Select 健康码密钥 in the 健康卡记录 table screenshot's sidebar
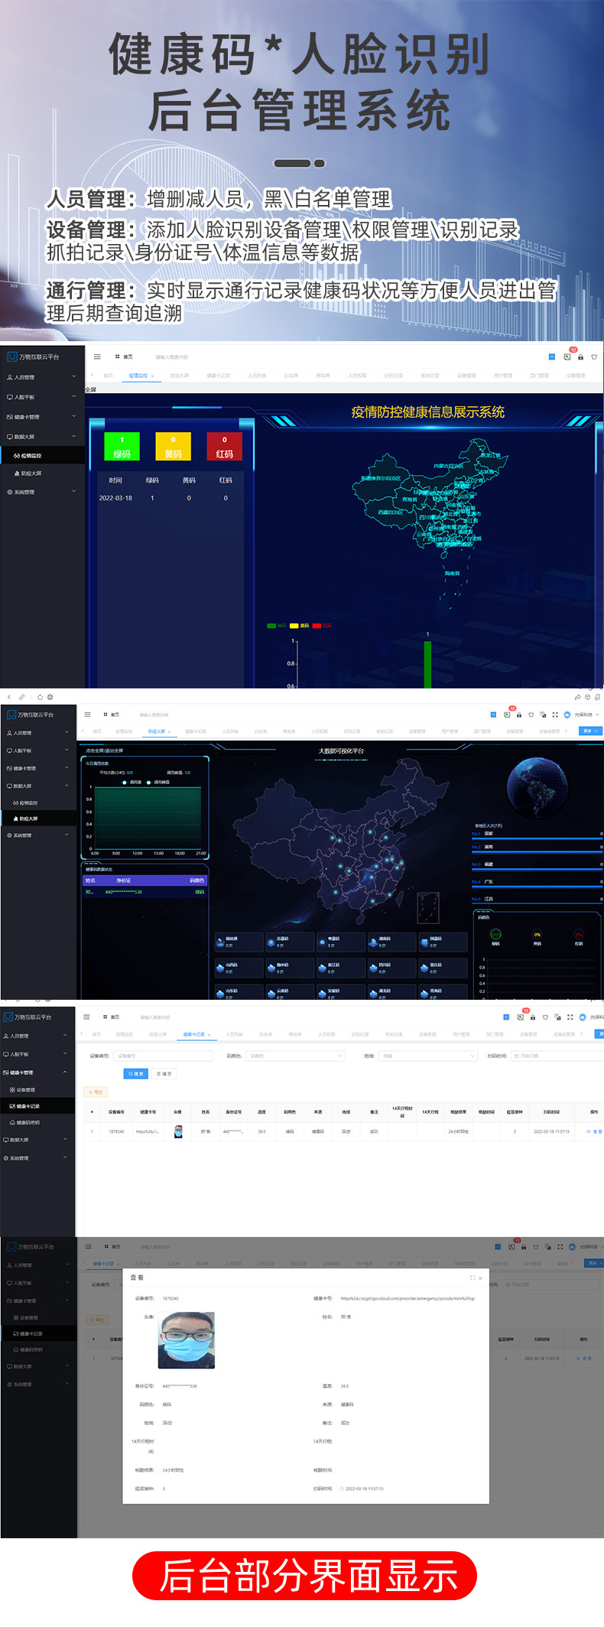 (37, 1122)
